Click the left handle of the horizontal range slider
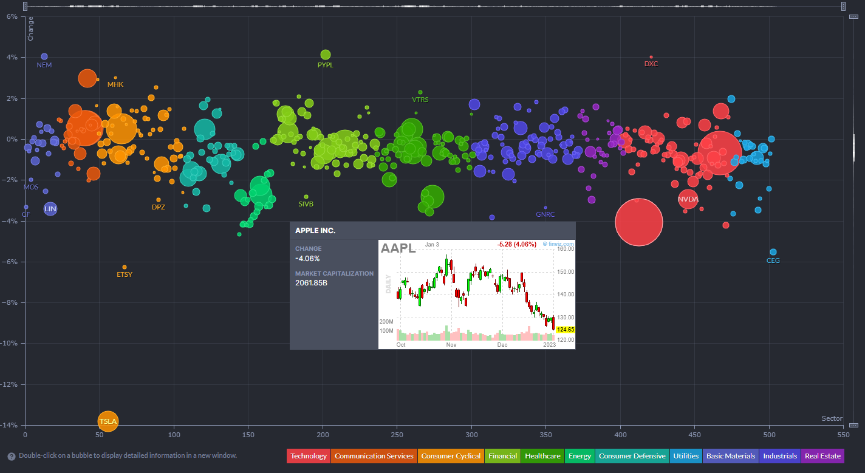Screen dimensions: 865x473 tap(25, 6)
